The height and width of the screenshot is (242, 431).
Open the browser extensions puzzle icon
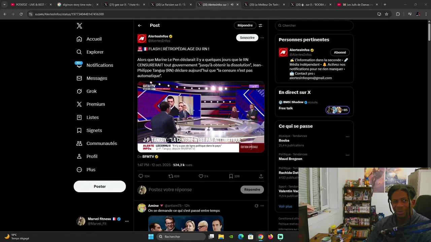398,14
